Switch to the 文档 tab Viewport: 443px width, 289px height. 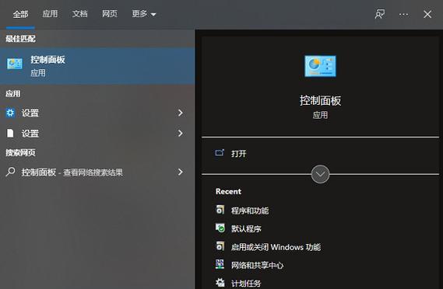80,13
